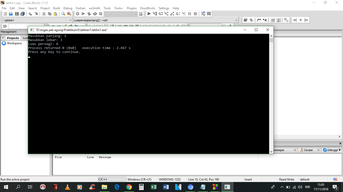Click the console window vertical scrollbar
The width and height of the screenshot is (343, 192).
click(271, 94)
